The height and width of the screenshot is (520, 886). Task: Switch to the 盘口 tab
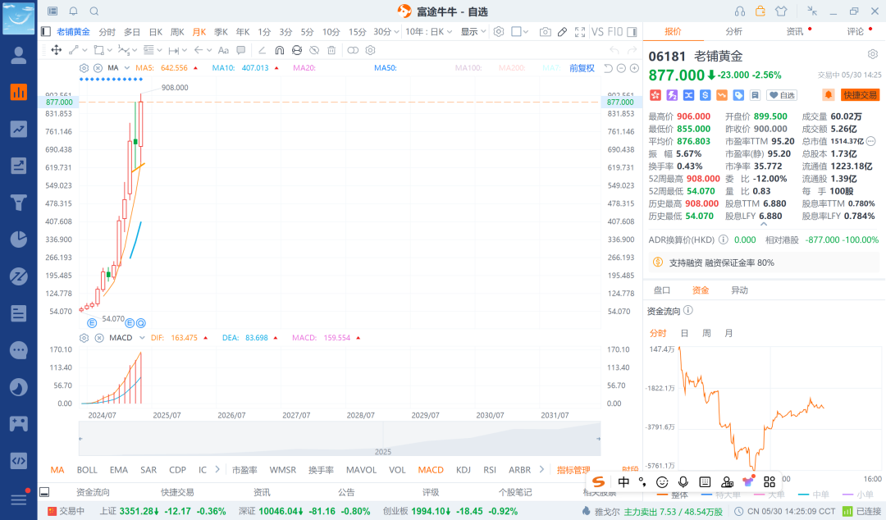(662, 290)
